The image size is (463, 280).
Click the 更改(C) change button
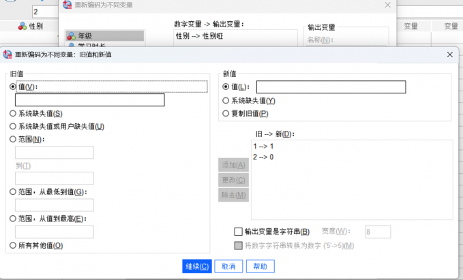point(233,180)
